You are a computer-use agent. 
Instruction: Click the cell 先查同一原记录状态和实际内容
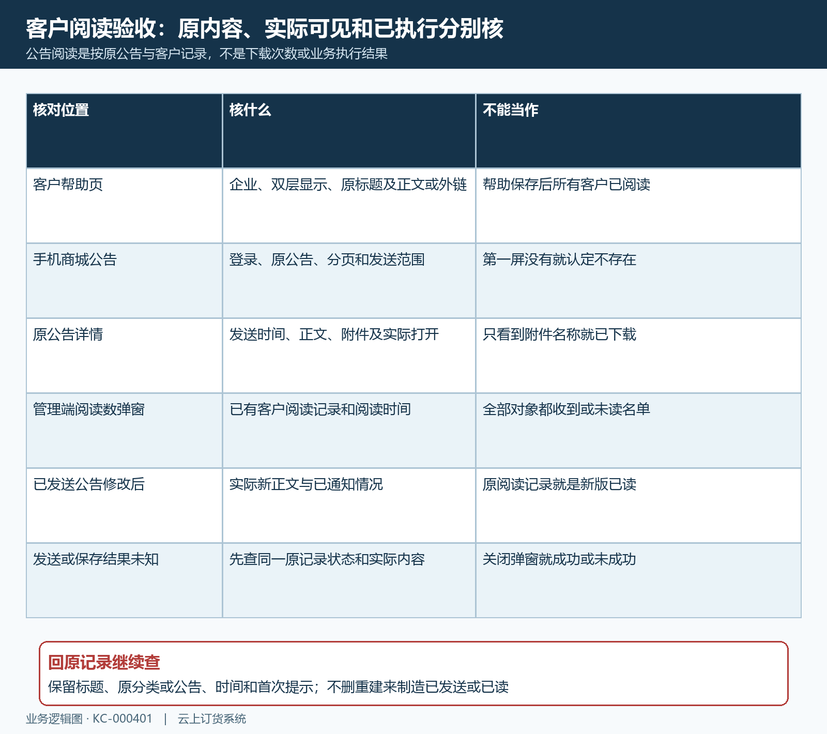pyautogui.click(x=349, y=580)
